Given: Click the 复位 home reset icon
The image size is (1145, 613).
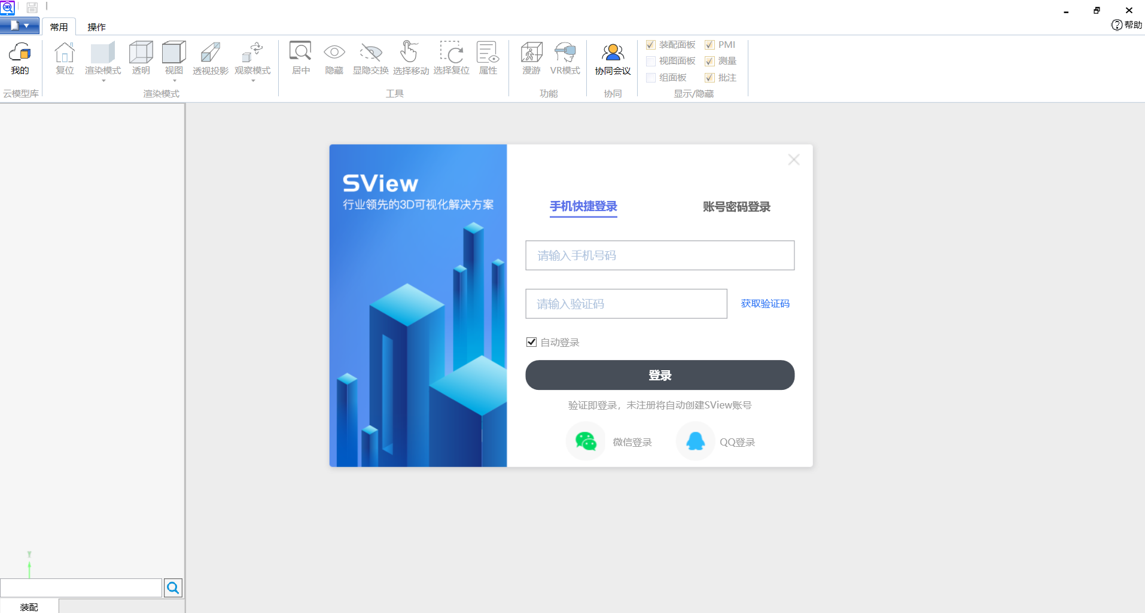Looking at the screenshot, I should coord(65,53).
